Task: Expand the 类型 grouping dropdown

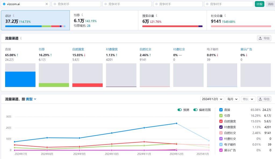Action: (31, 99)
